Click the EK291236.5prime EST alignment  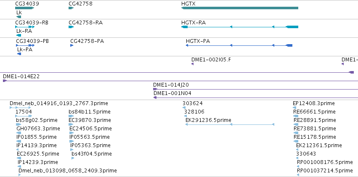pos(230,124)
